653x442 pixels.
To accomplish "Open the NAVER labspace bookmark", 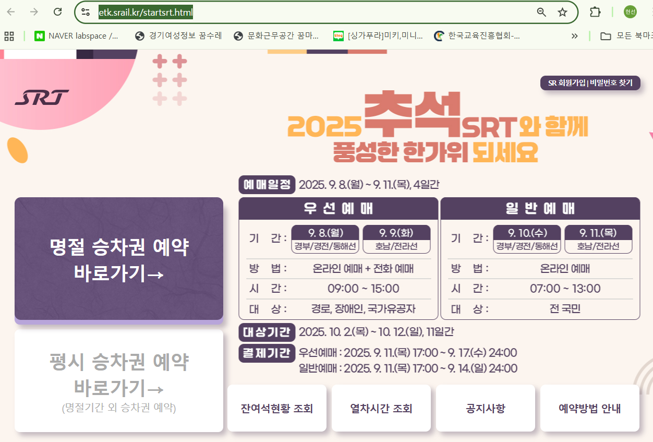I will [77, 36].
